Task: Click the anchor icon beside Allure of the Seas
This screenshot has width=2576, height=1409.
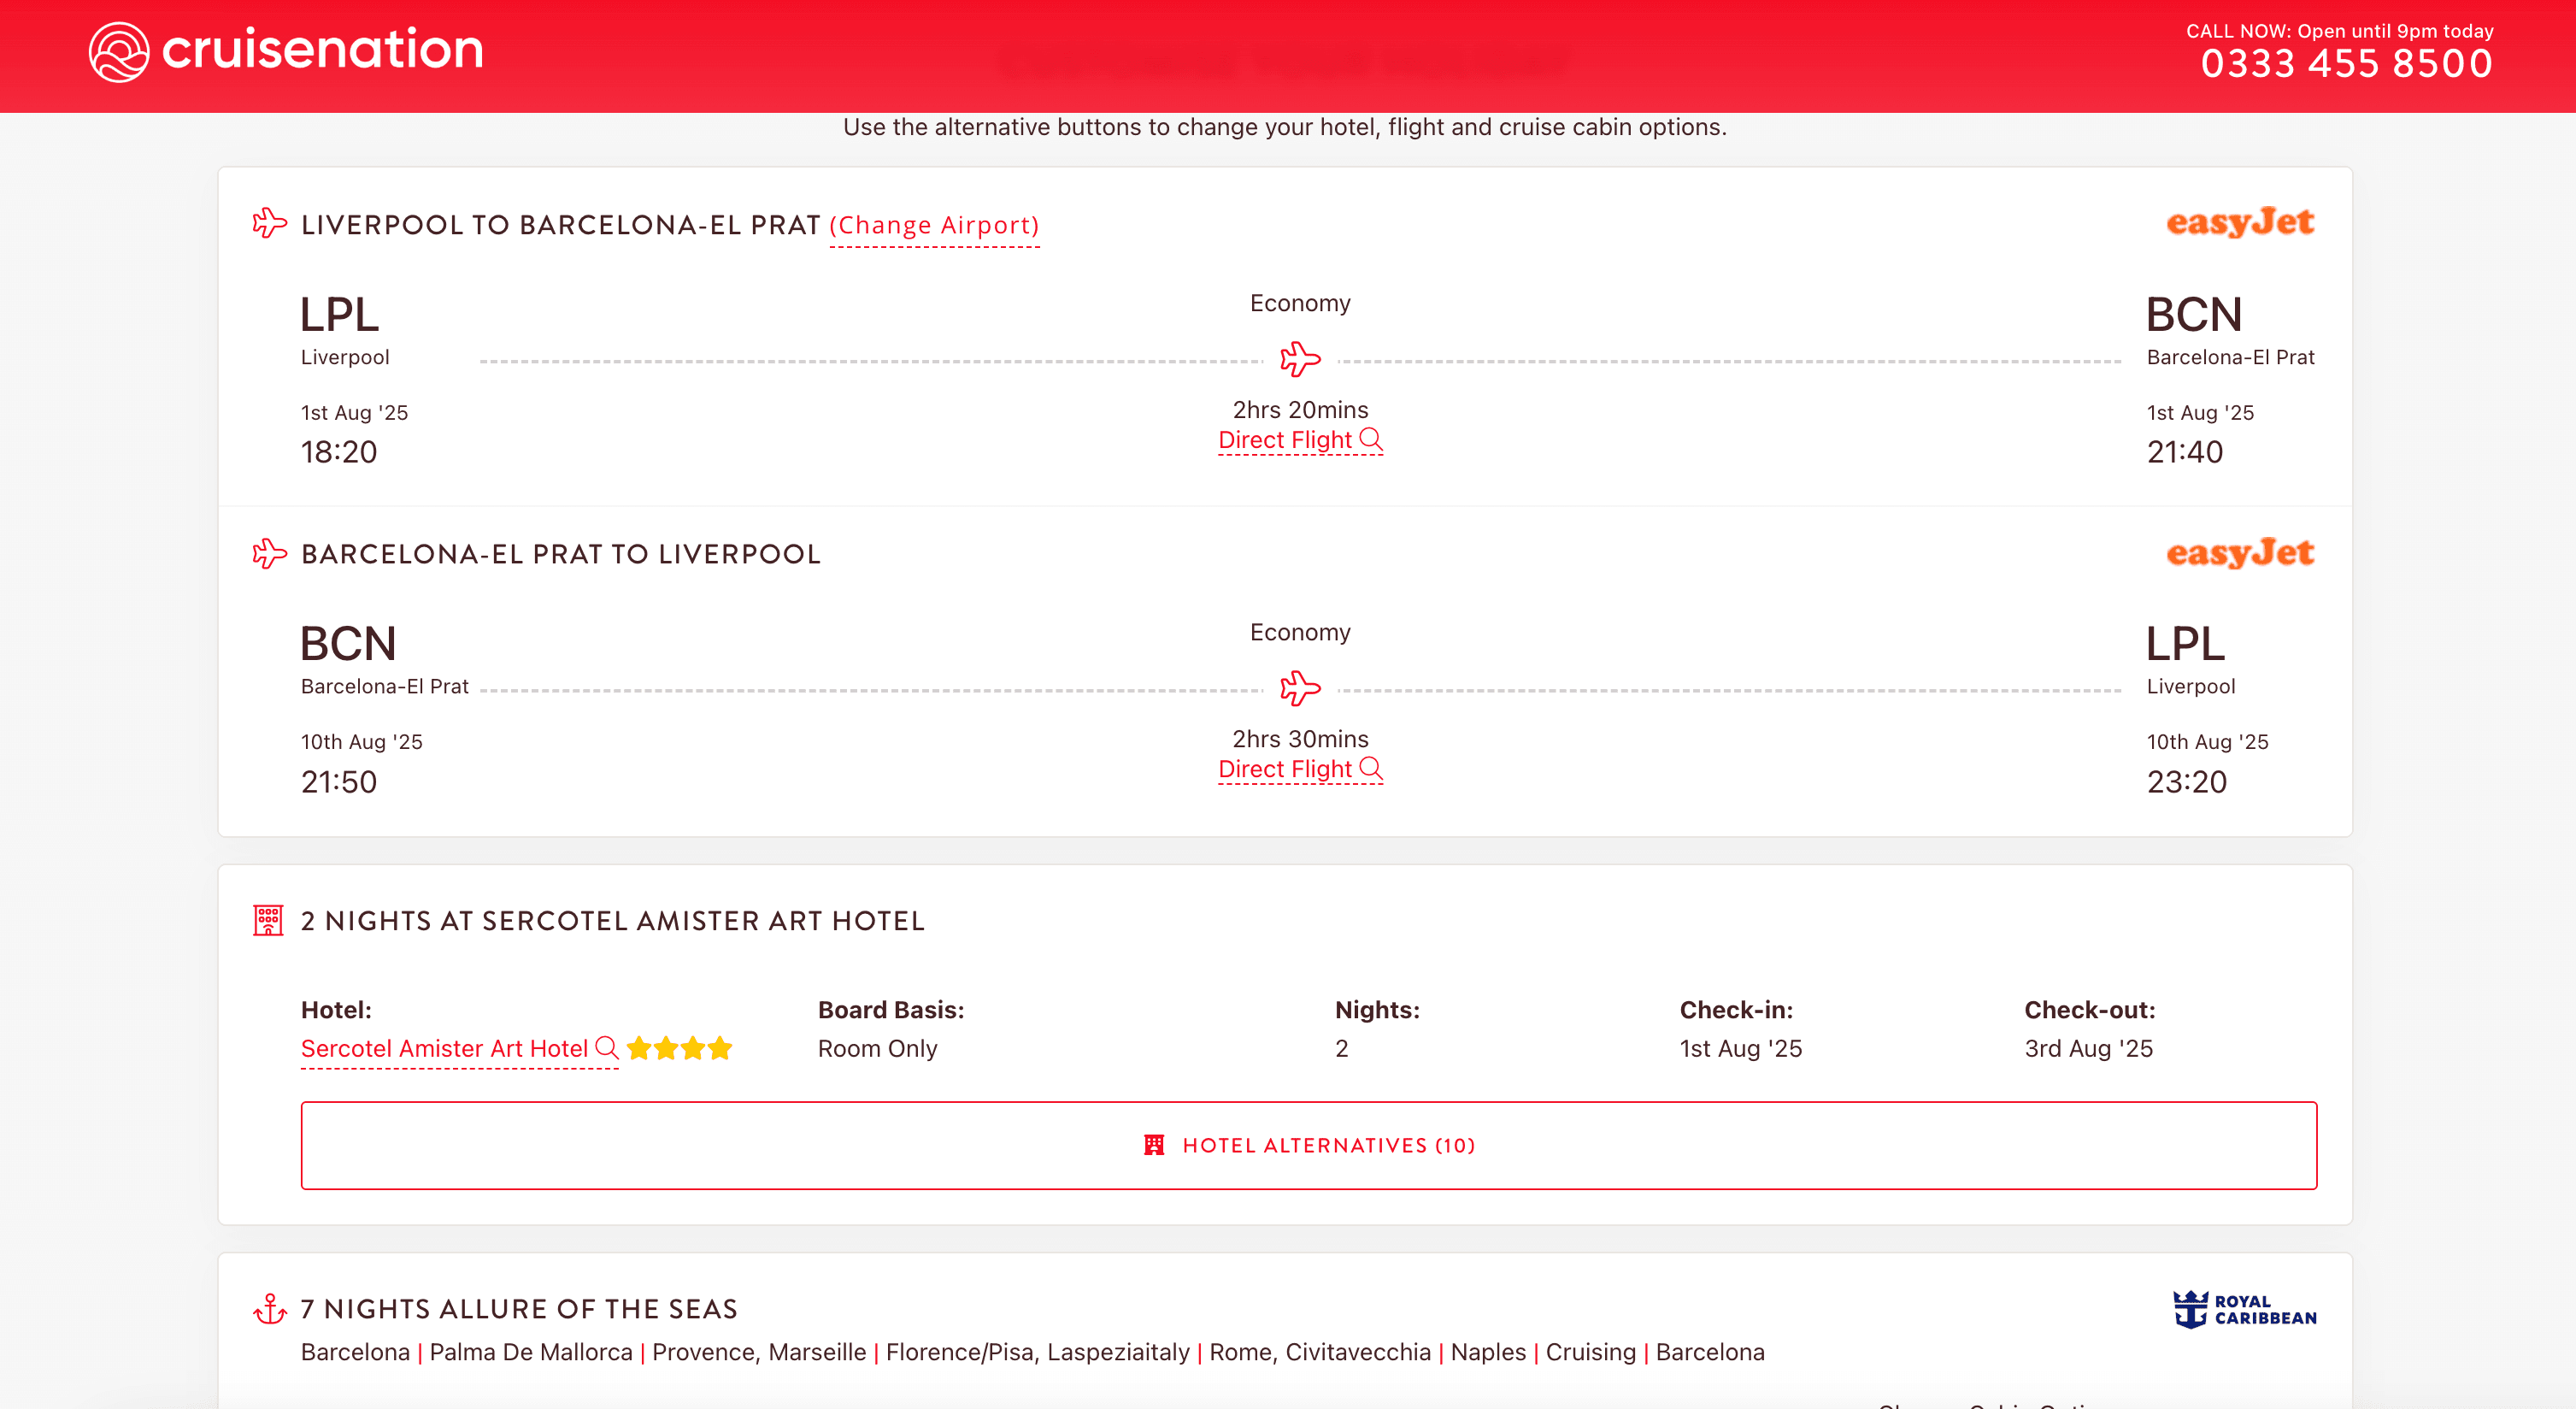Action: (270, 1308)
